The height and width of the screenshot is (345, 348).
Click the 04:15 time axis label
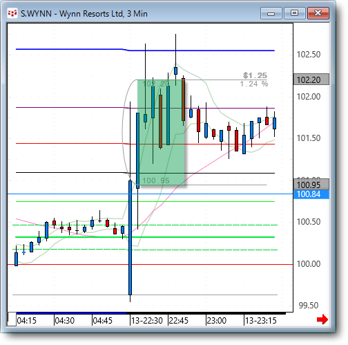tap(27, 321)
